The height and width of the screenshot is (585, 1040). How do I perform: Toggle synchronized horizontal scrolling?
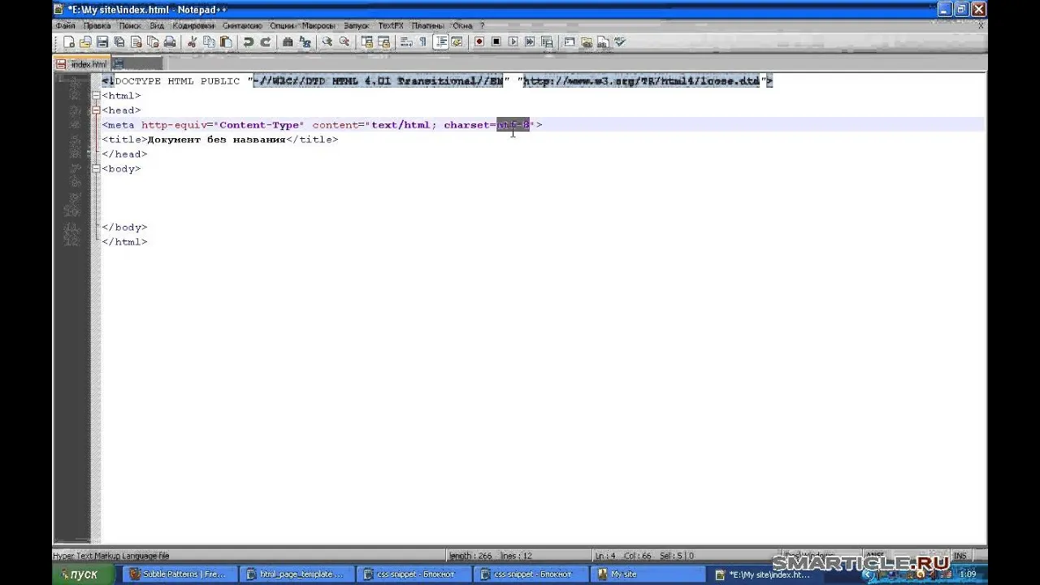383,42
